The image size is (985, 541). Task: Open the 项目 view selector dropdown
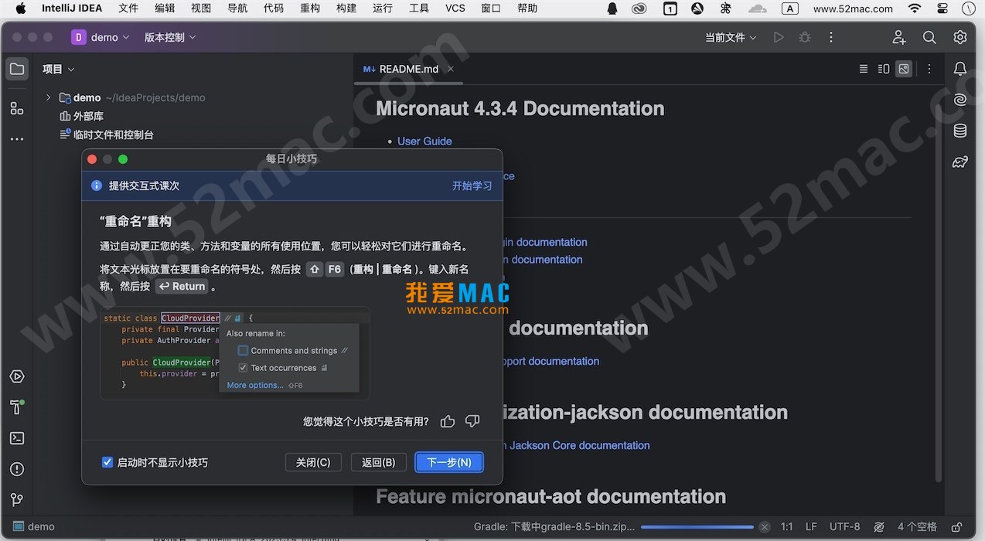[x=59, y=69]
